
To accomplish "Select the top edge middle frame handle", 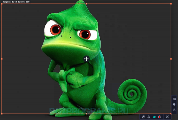I will click(x=86, y=4).
